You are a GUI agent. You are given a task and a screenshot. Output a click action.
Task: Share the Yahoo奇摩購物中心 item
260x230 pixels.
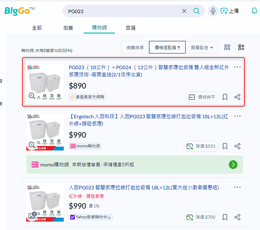coord(237,217)
